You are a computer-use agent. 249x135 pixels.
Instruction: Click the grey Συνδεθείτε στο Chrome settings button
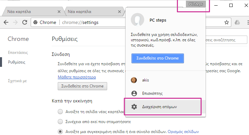(82, 86)
